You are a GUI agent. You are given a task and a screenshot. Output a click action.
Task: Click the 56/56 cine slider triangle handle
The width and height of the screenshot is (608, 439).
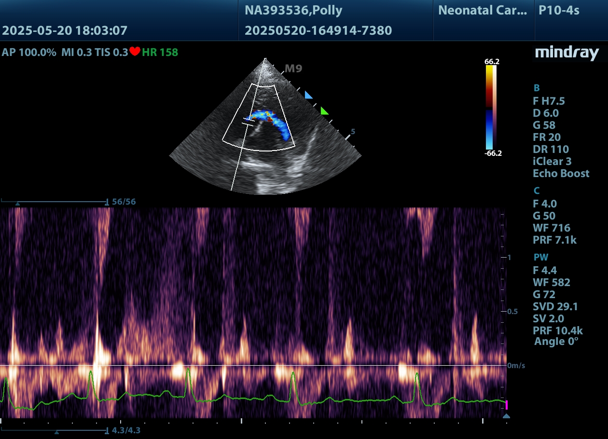18,204
